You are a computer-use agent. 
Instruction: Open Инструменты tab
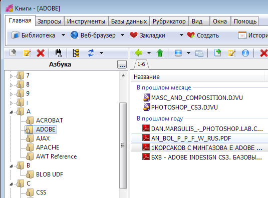[x=86, y=21]
